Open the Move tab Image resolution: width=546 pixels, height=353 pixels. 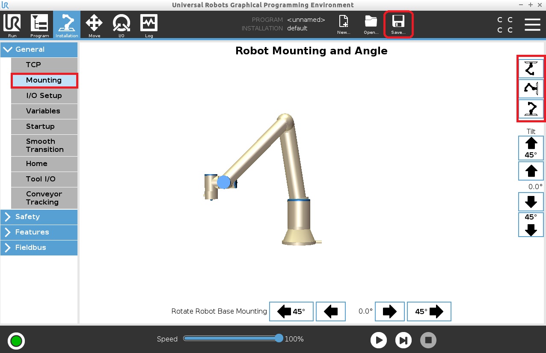(x=94, y=26)
